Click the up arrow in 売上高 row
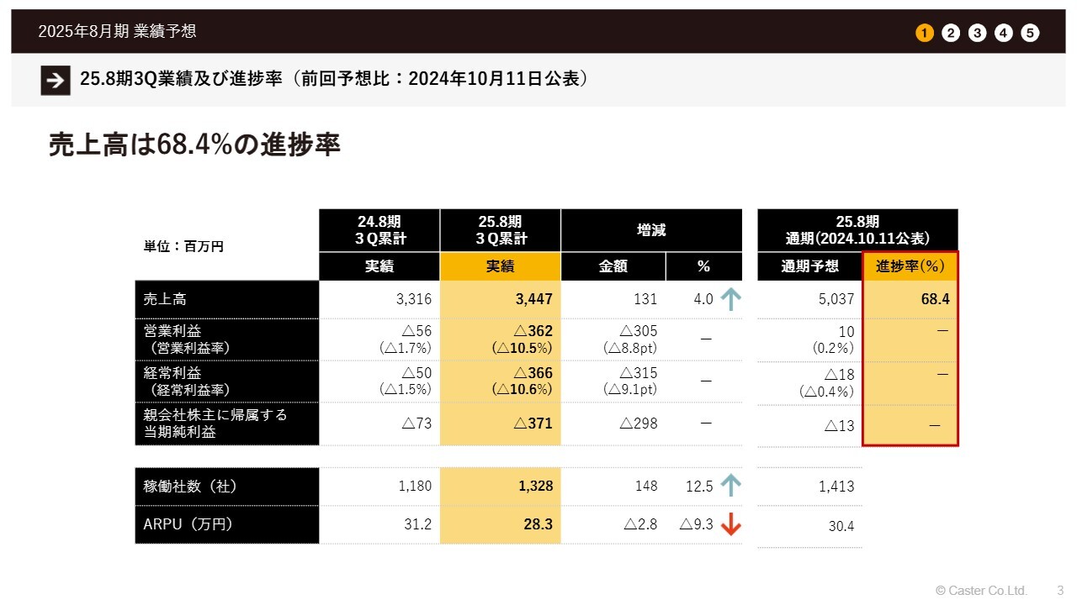 pos(731,299)
